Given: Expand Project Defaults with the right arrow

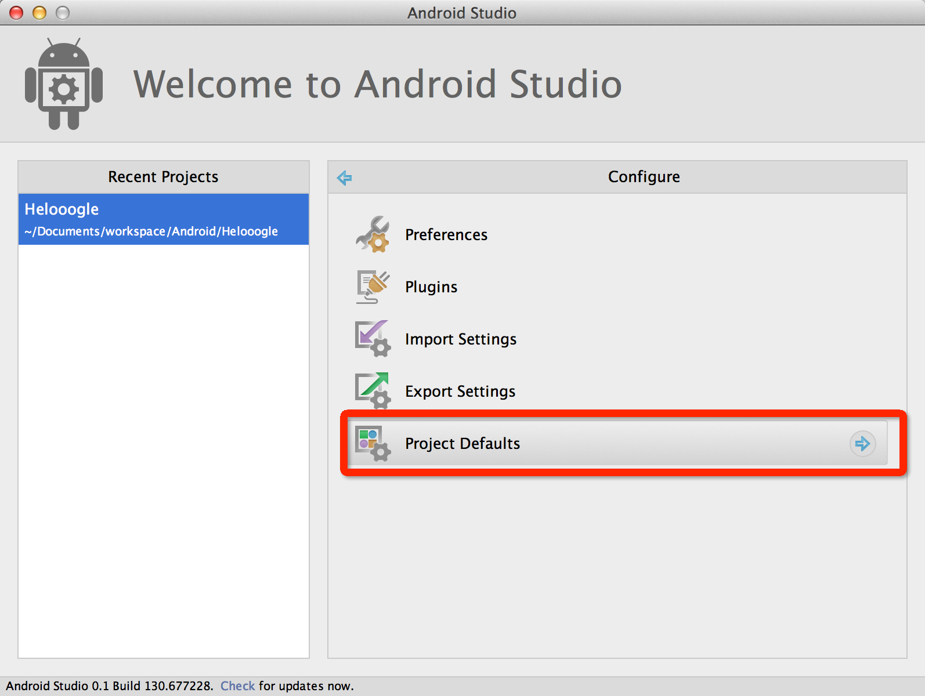Looking at the screenshot, I should tap(862, 444).
